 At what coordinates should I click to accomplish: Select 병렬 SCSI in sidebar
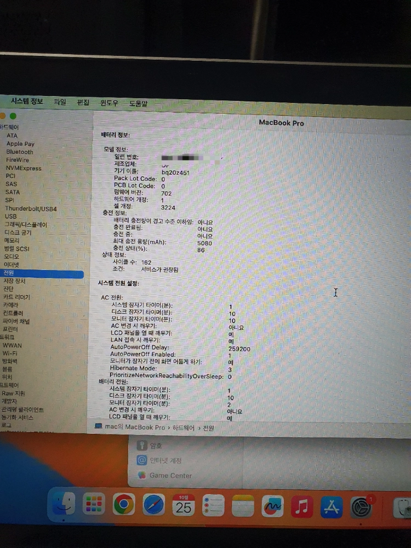[x=16, y=248]
